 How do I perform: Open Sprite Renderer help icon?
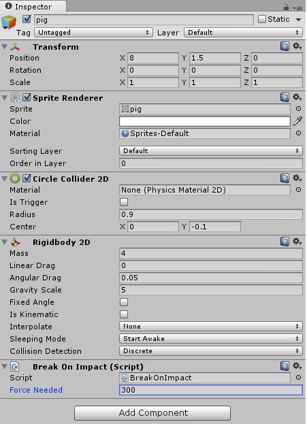(x=285, y=97)
